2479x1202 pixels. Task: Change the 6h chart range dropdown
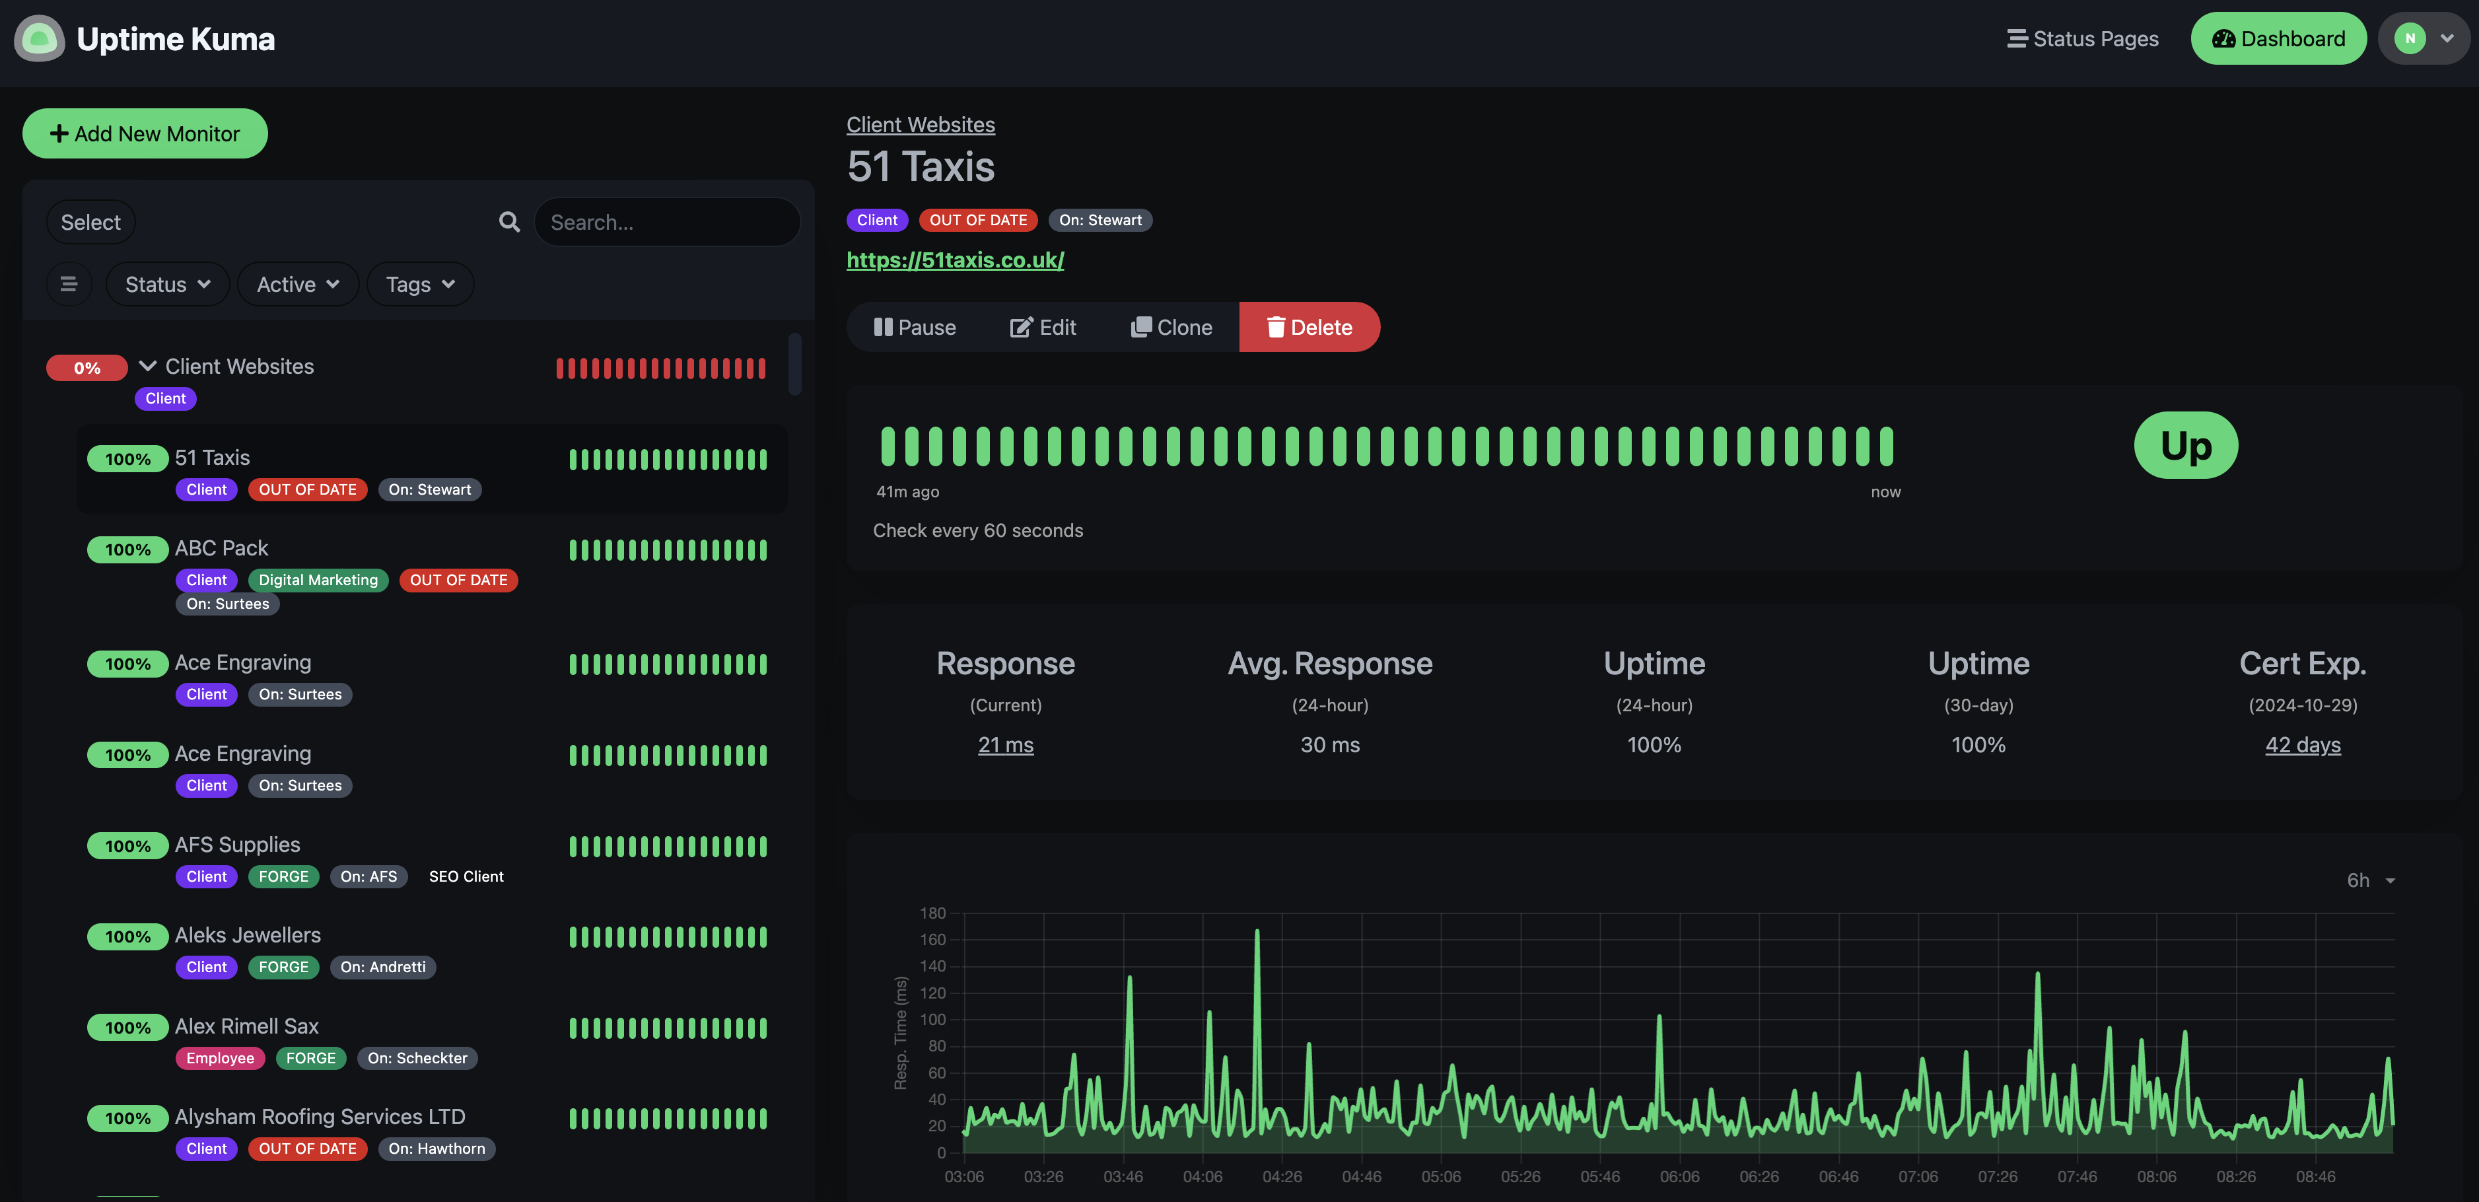(x=2369, y=880)
